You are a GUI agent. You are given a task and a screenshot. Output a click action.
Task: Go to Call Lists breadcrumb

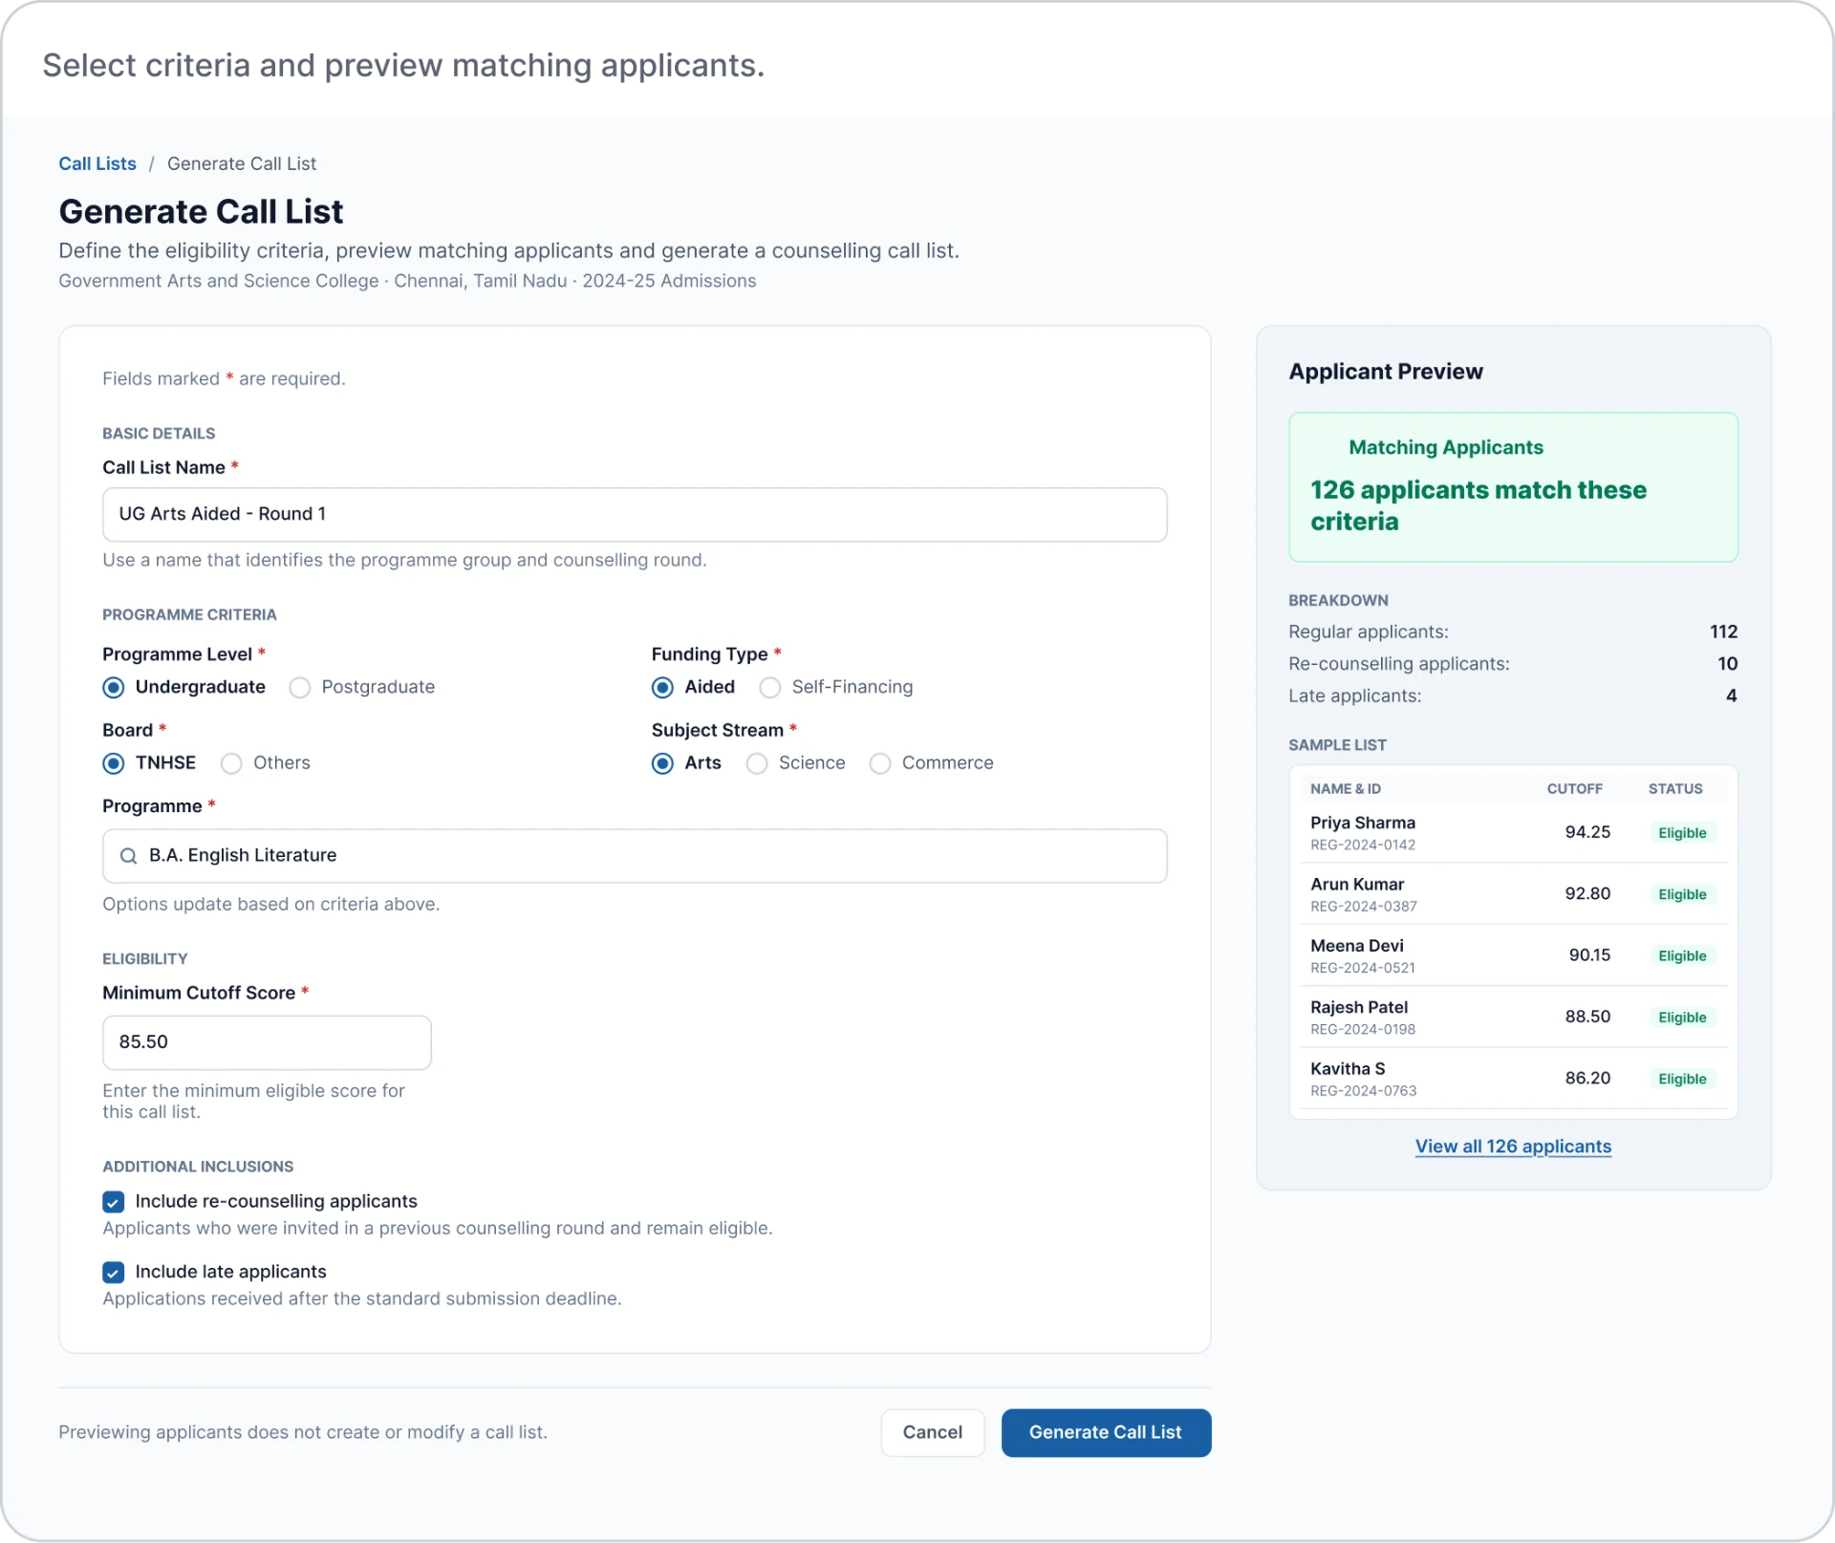[97, 163]
